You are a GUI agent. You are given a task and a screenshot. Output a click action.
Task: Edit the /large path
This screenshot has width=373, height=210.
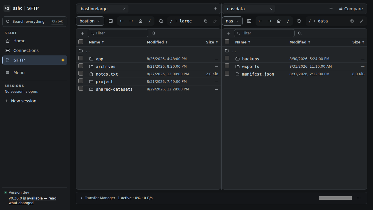(215, 21)
